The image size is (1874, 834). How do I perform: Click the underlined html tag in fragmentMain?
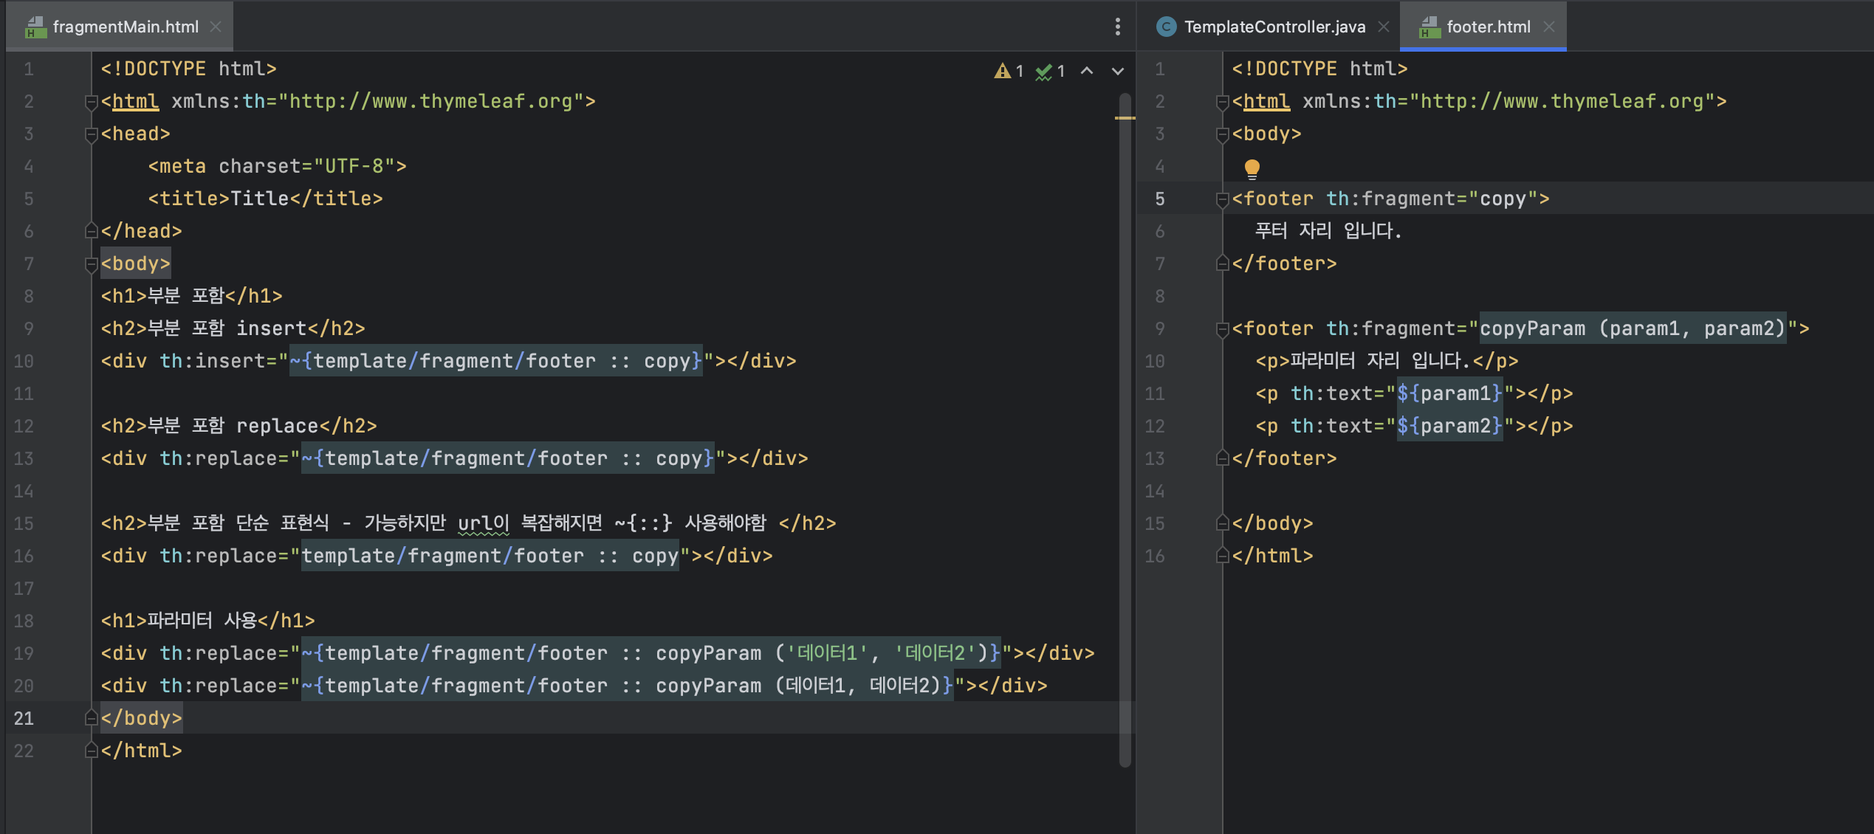(x=135, y=101)
